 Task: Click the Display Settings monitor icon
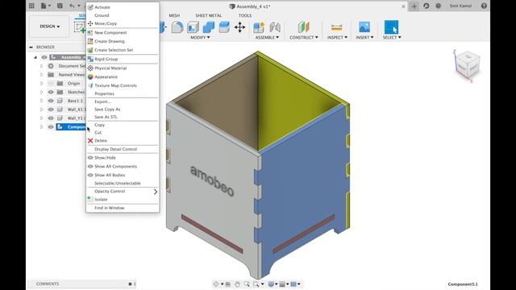(271, 284)
